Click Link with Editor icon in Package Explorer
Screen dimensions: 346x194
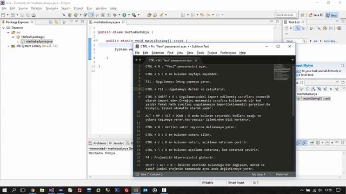pyautogui.click(x=56, y=22)
